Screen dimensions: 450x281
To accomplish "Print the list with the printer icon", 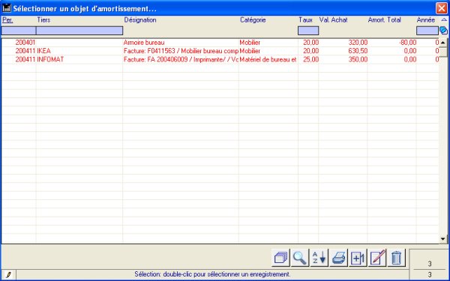I will pyautogui.click(x=338, y=258).
